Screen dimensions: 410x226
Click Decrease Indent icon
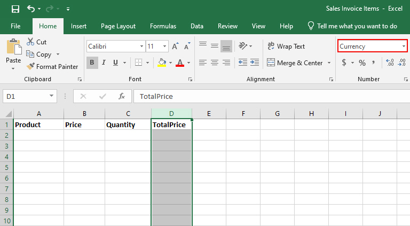[x=243, y=63]
